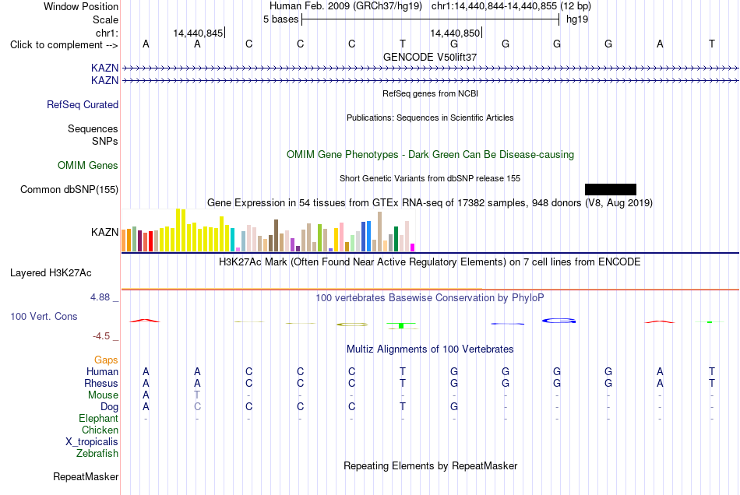The width and height of the screenshot is (740, 495).
Task: Click the Multiz Alignments of 100 Vertebrates title
Action: (x=430, y=349)
